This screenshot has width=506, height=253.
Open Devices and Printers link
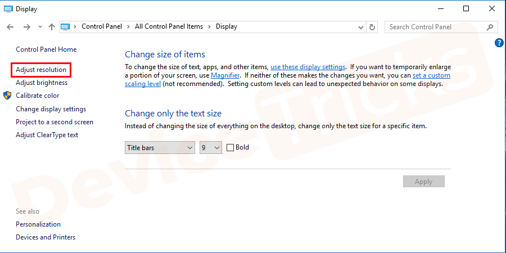(x=46, y=237)
